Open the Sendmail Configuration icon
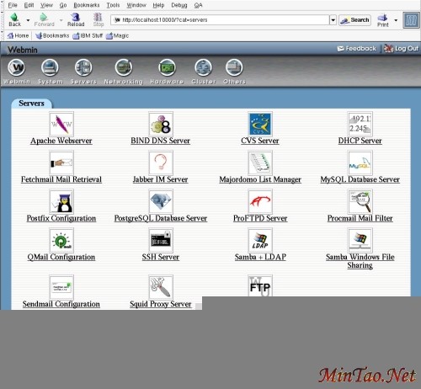Image resolution: width=421 pixels, height=389 pixels. pos(61,287)
